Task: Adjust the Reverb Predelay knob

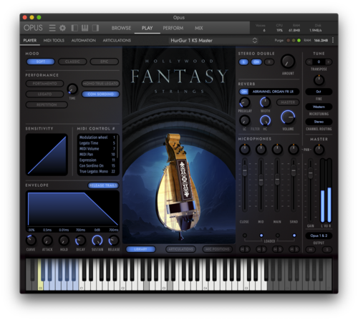Action: point(245,102)
